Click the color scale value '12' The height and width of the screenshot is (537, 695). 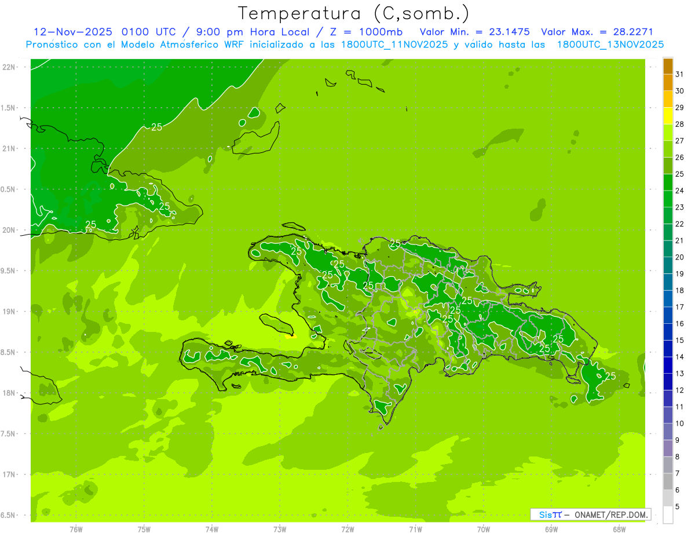coord(679,390)
